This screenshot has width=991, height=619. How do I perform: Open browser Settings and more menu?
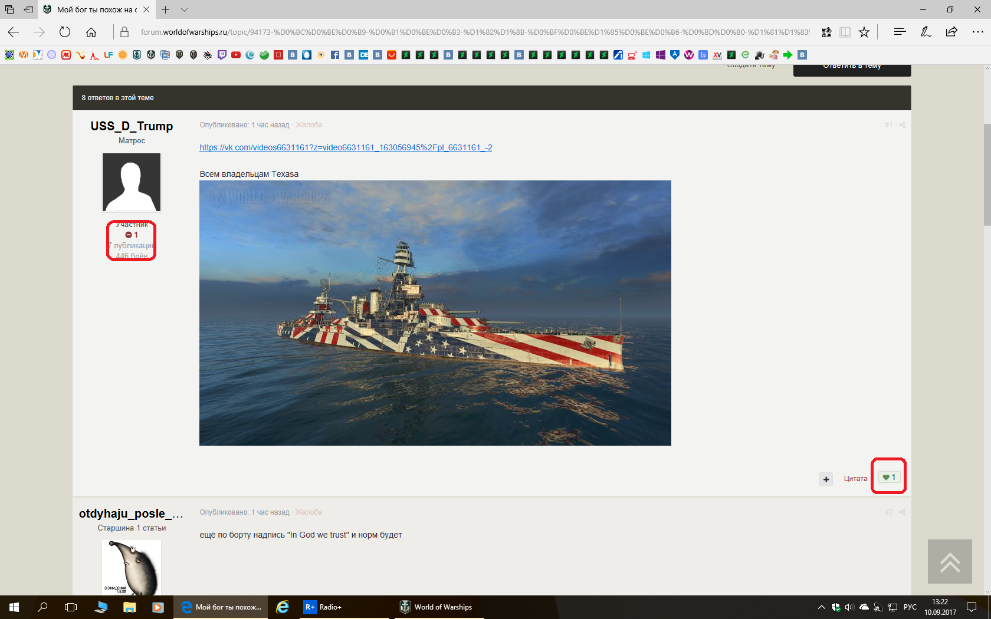(977, 32)
